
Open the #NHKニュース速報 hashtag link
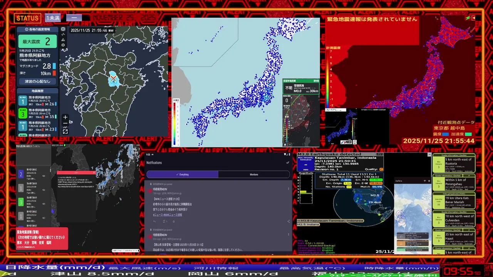(x=173, y=215)
